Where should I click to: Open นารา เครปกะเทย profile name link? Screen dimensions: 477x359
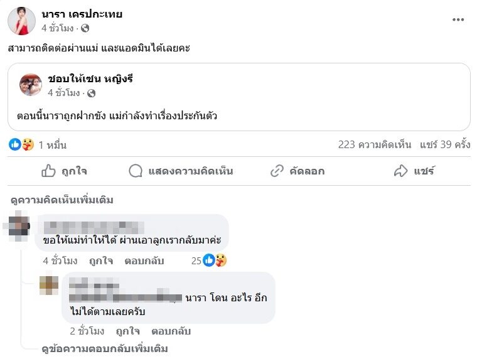(x=82, y=14)
